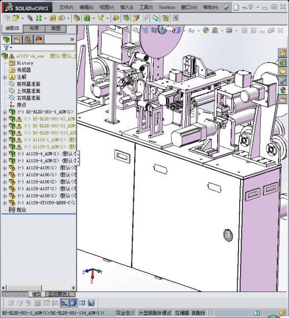Click the Insert Components folder icon
The width and height of the screenshot is (289, 318).
click(16, 18)
